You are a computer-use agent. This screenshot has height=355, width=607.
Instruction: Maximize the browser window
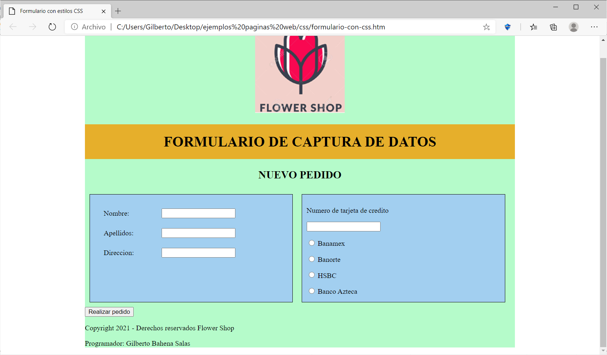pyautogui.click(x=576, y=7)
